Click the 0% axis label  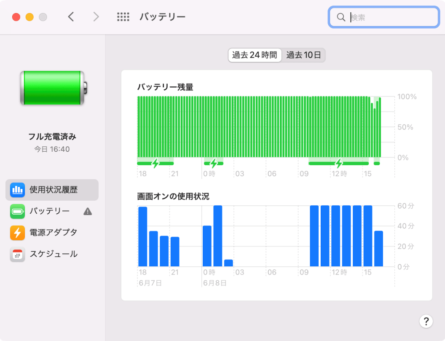tap(403, 158)
